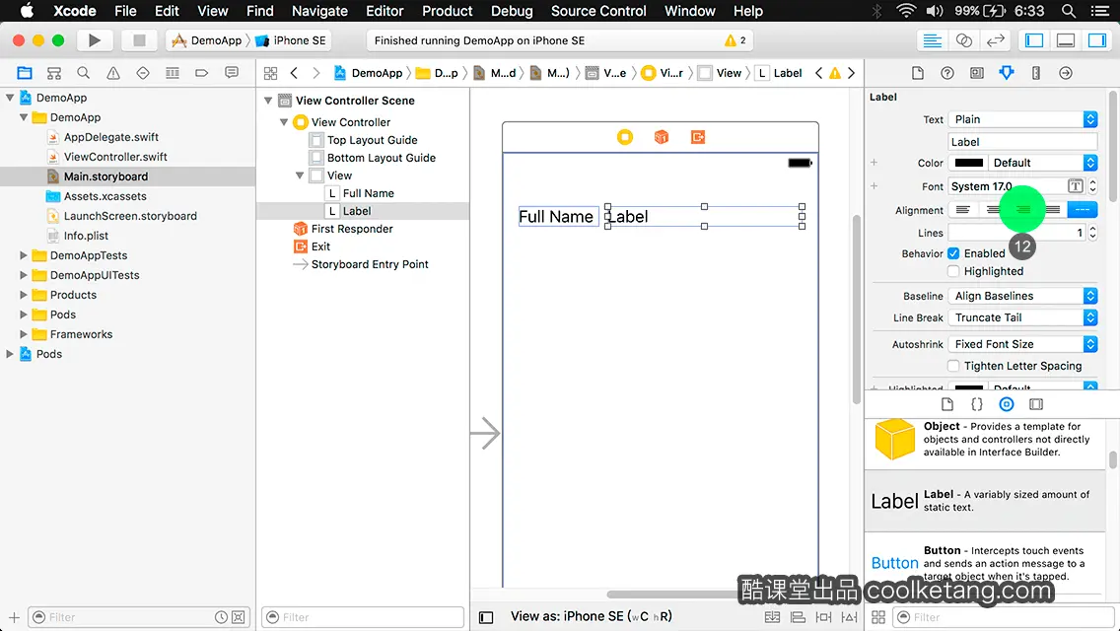Open the debug navigator

click(x=173, y=73)
